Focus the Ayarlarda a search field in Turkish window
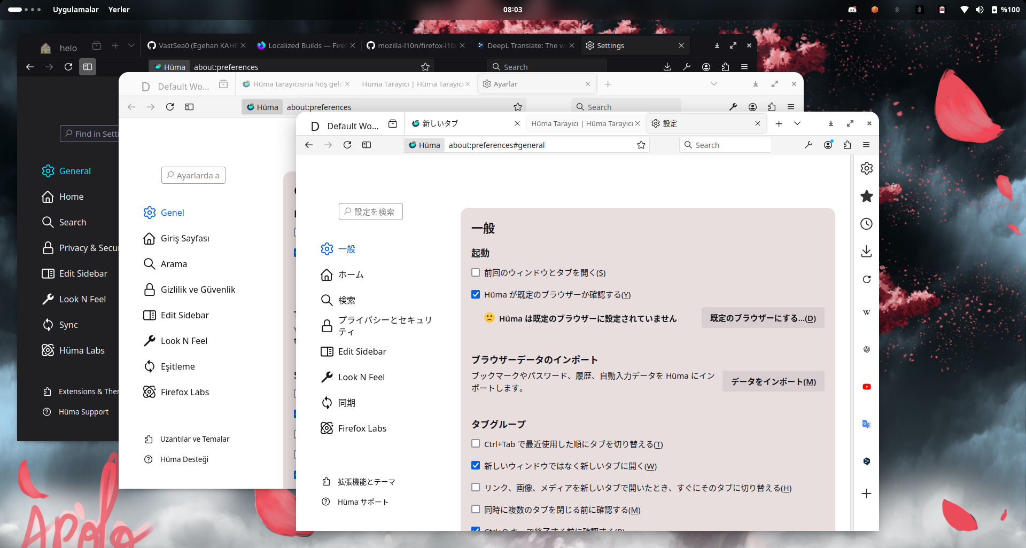This screenshot has height=548, width=1026. [x=193, y=175]
